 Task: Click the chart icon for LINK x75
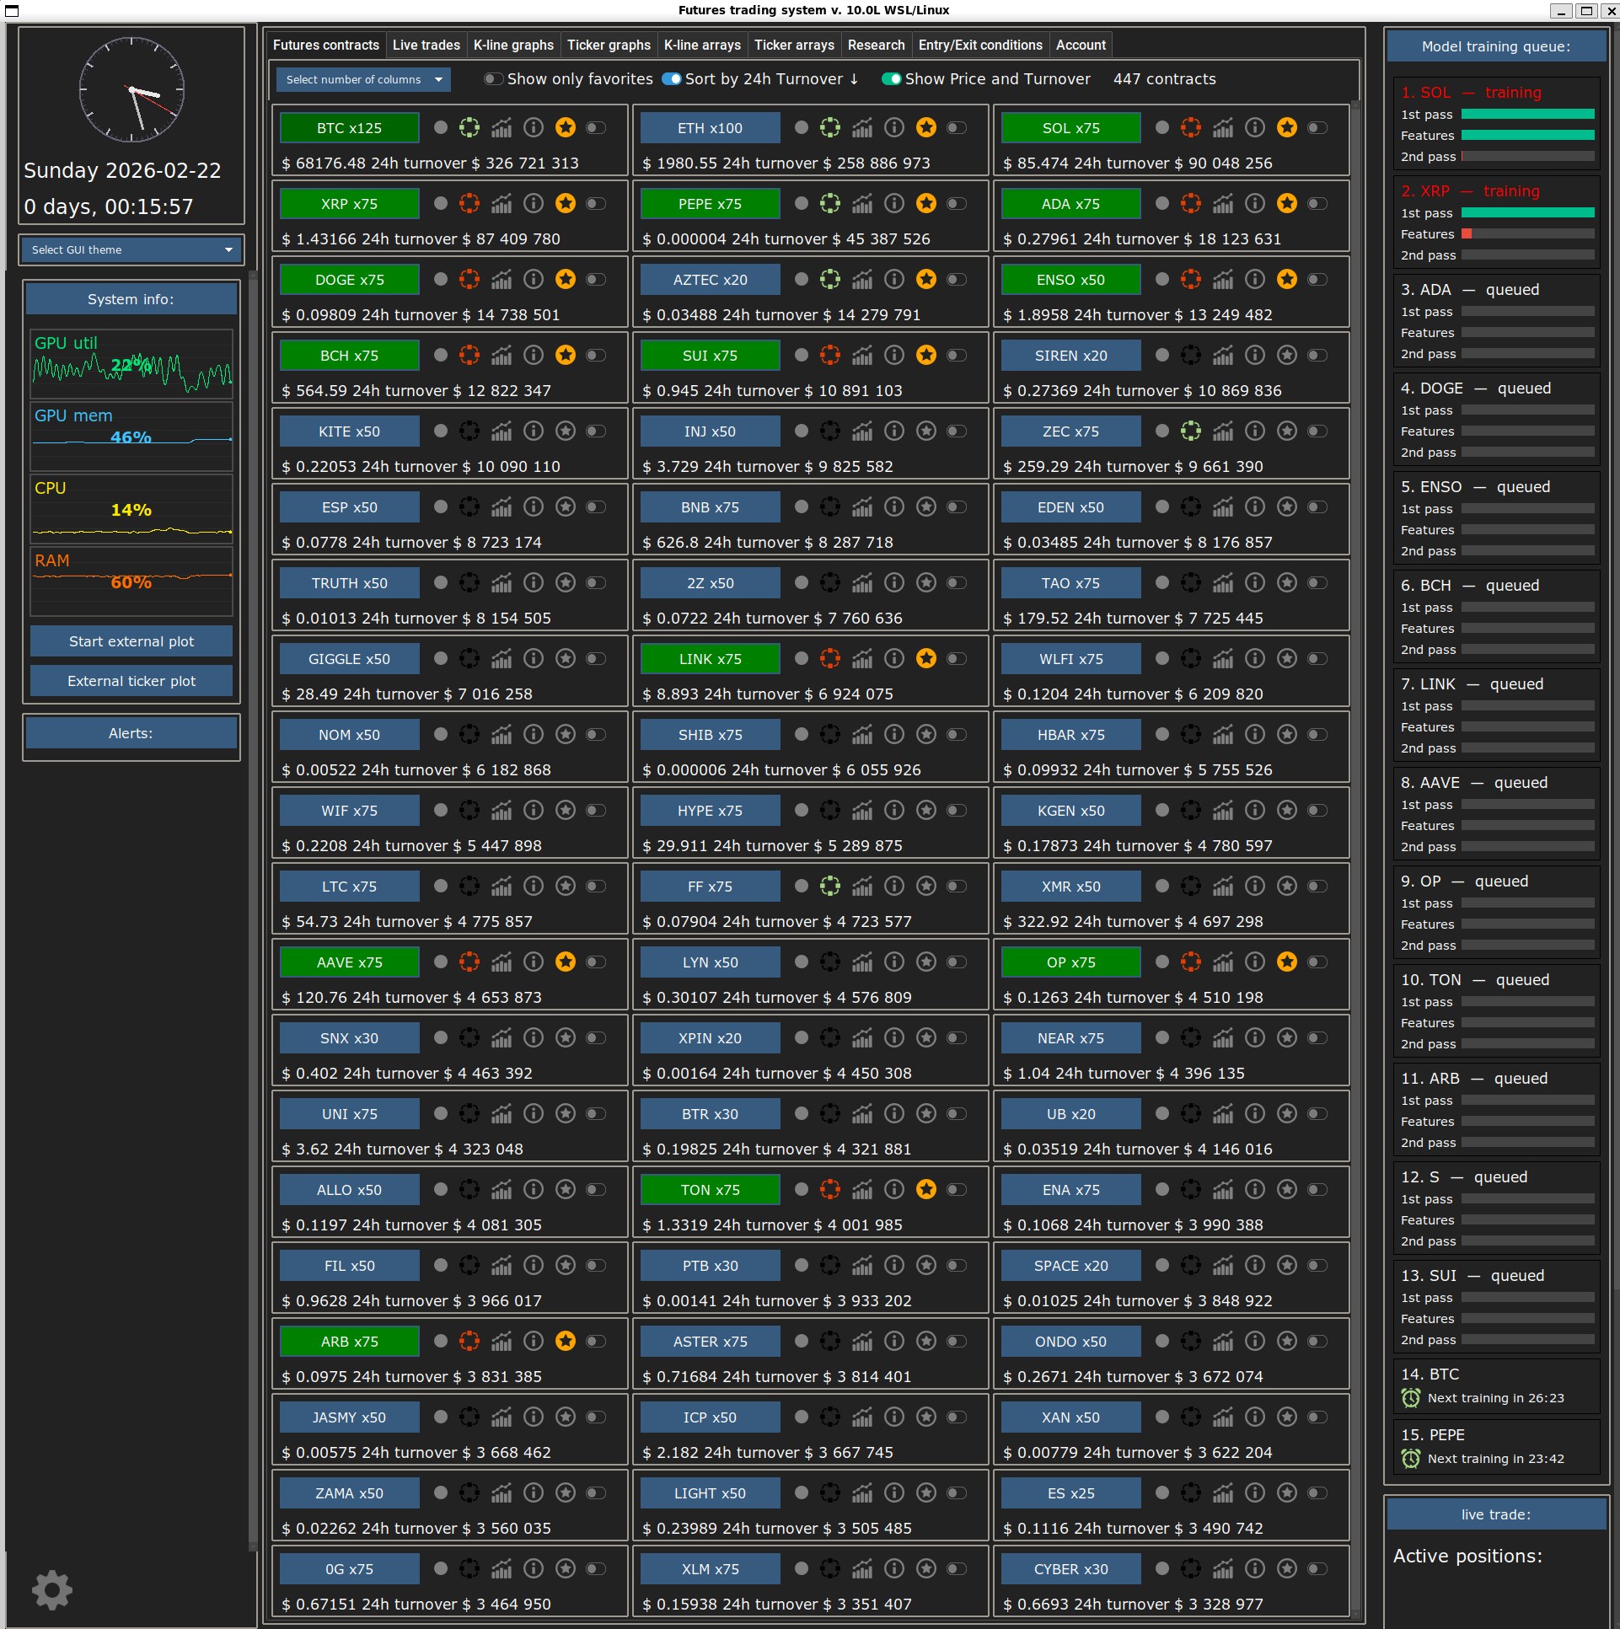pos(862,658)
